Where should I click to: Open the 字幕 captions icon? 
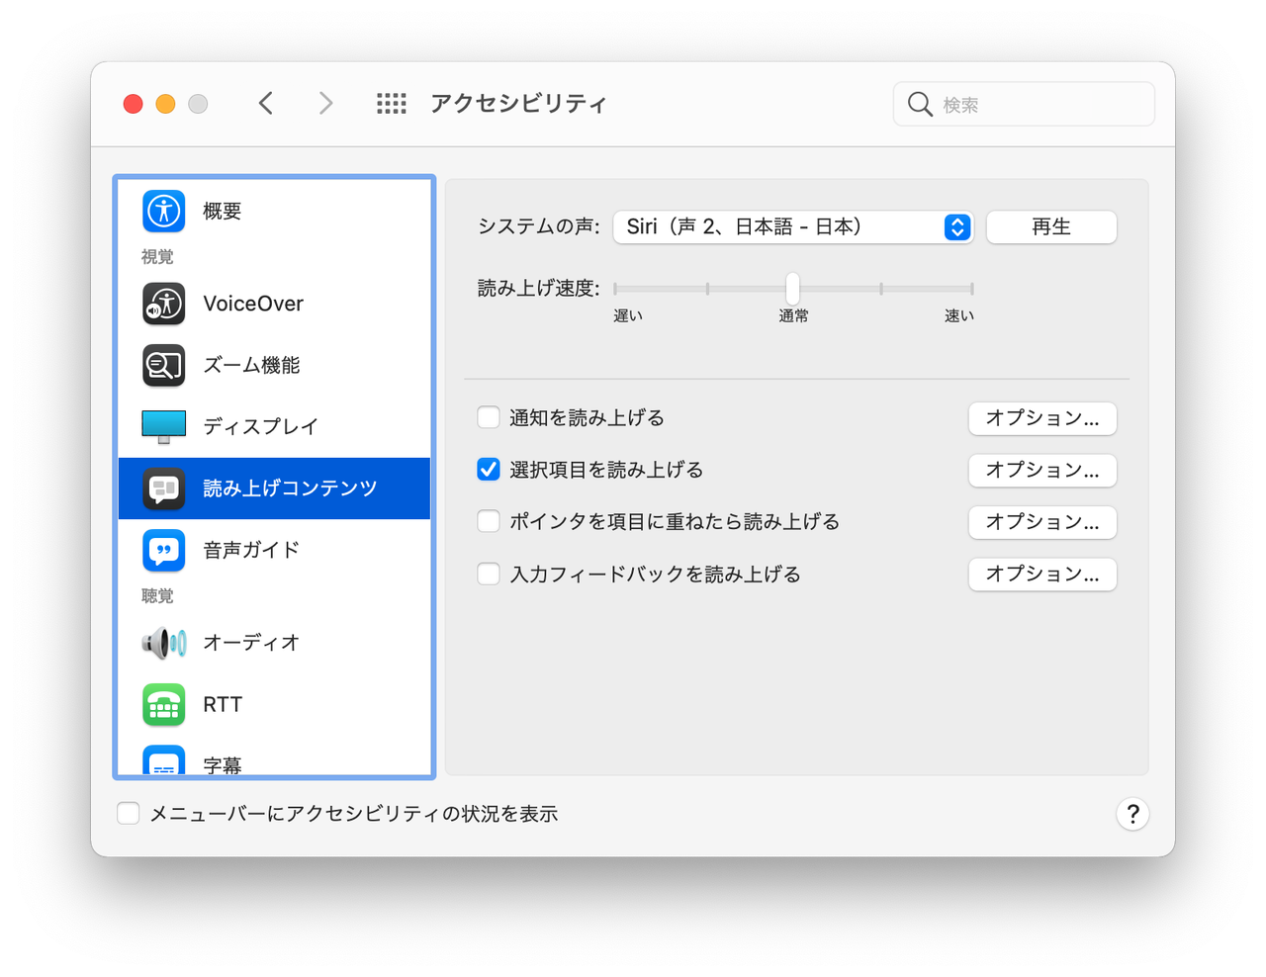coord(163,761)
